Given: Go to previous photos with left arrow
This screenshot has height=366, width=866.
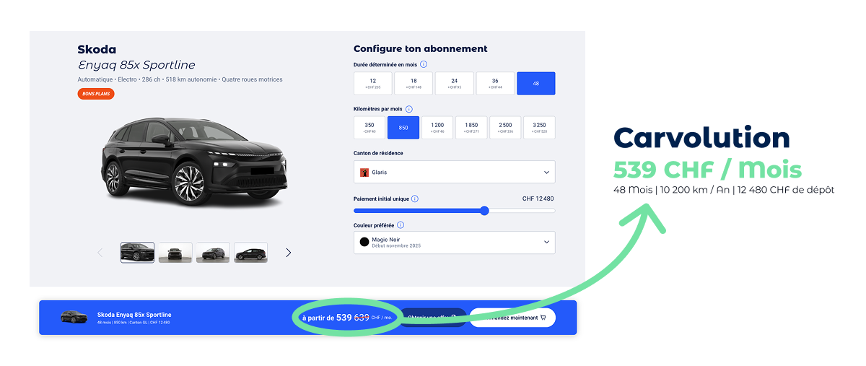Looking at the screenshot, I should pyautogui.click(x=100, y=253).
